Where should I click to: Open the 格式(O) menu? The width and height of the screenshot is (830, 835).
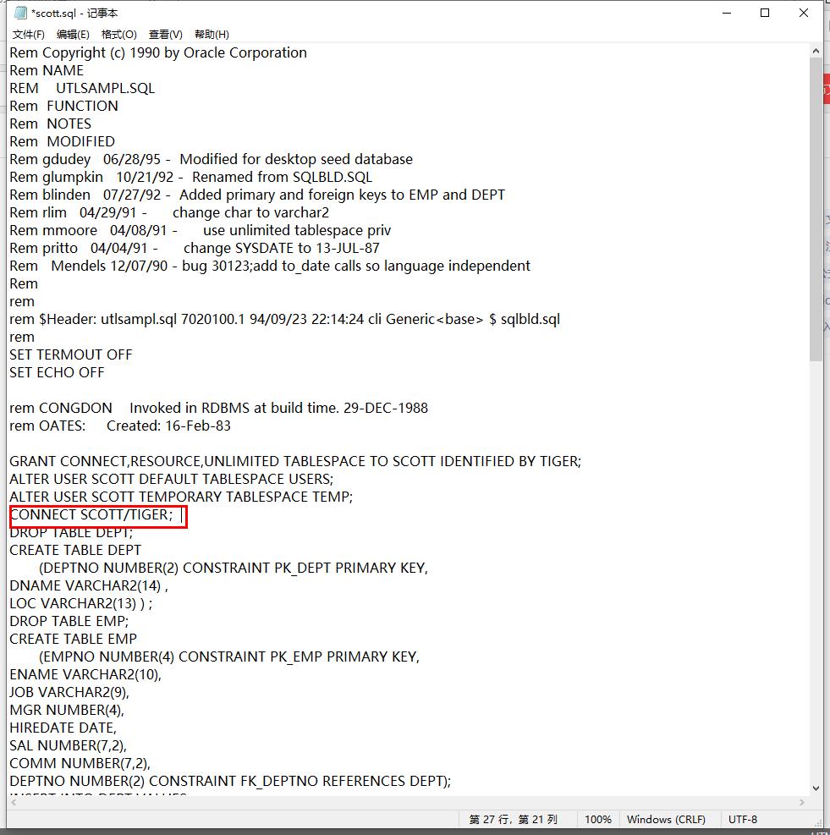pos(118,34)
